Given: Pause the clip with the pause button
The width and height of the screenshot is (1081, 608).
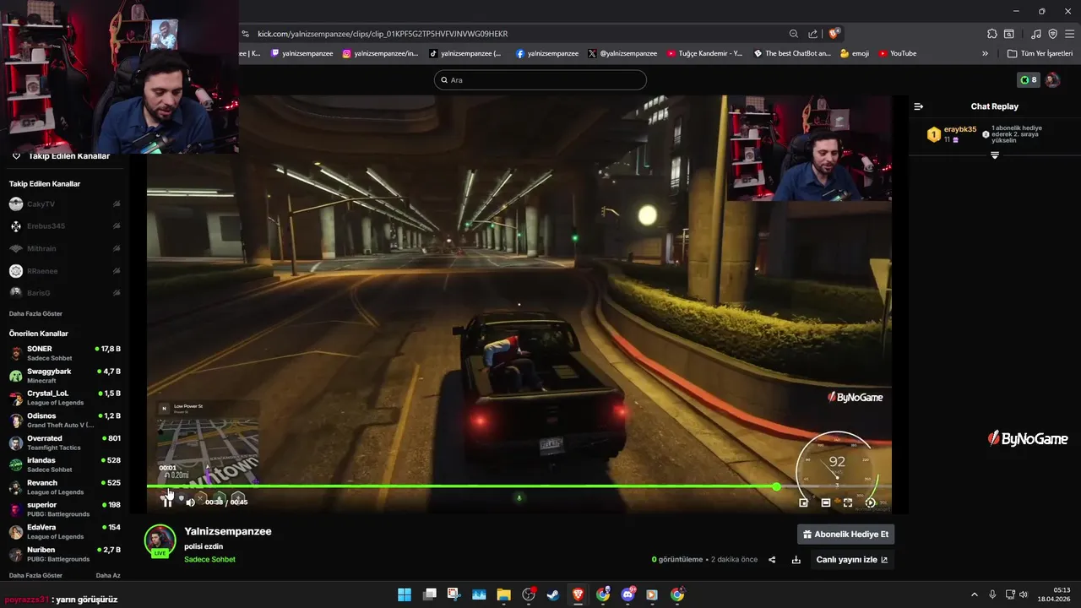Looking at the screenshot, I should point(167,502).
